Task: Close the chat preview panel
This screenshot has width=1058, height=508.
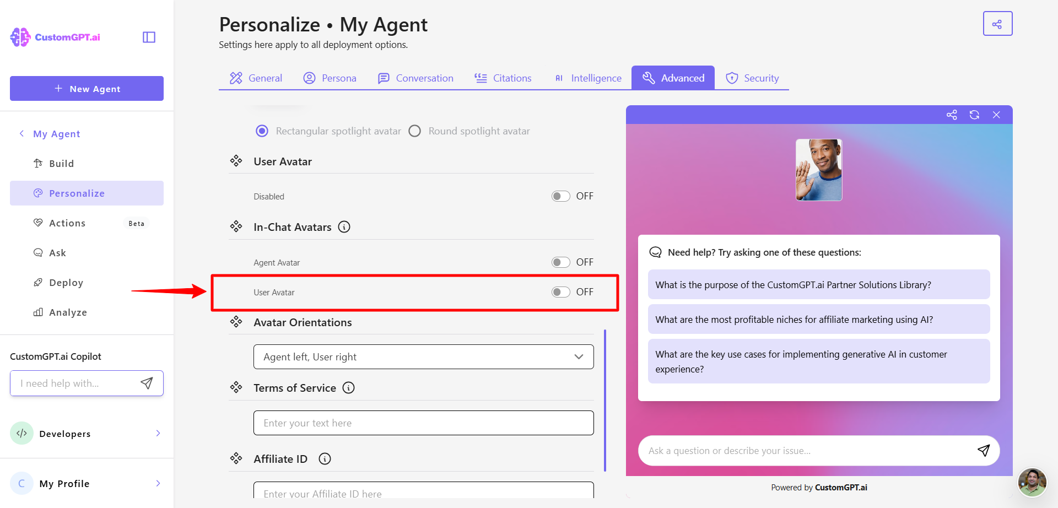Action: coord(996,115)
